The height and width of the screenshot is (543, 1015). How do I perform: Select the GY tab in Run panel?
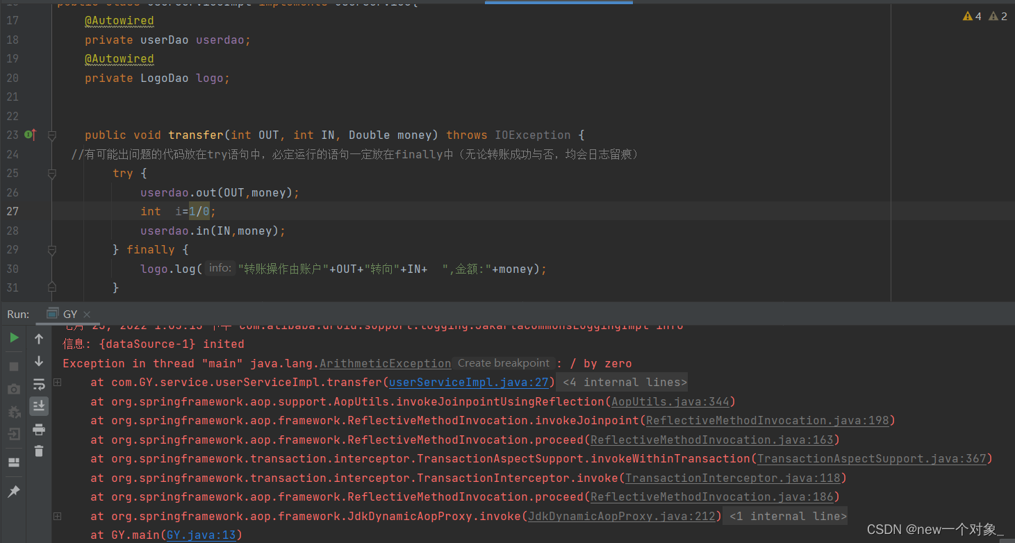click(x=69, y=315)
